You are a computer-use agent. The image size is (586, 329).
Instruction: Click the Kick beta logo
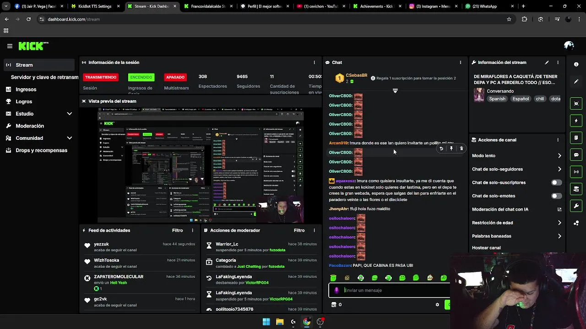[x=33, y=46]
